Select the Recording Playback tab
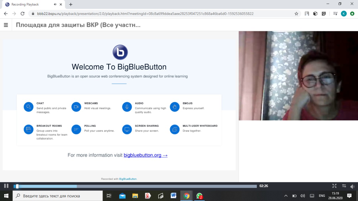 (x=28, y=4)
